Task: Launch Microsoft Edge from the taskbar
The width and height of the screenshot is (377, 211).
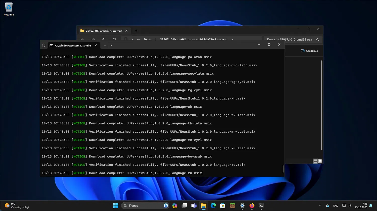Action: (x=213, y=206)
